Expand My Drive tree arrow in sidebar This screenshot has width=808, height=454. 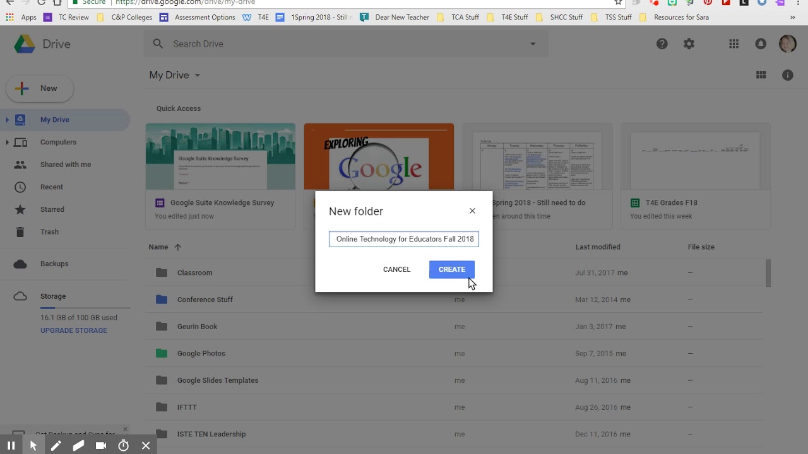pos(7,120)
